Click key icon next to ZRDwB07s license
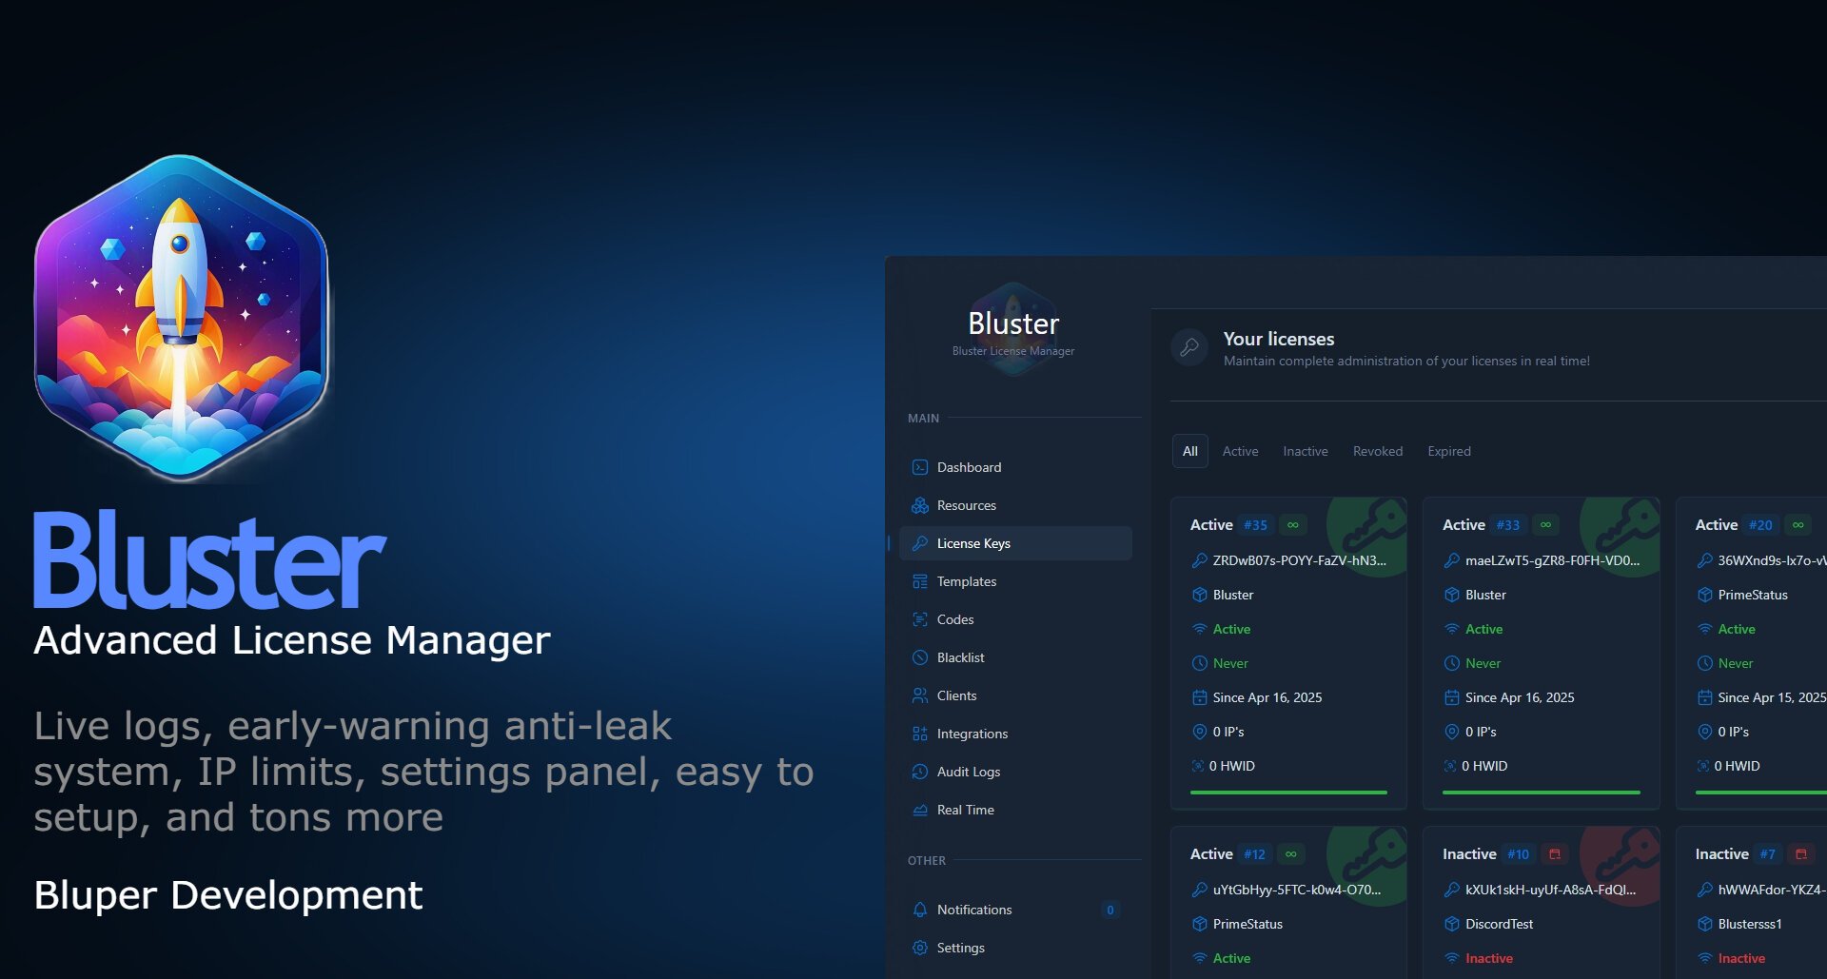This screenshot has height=979, width=1827. click(1199, 560)
